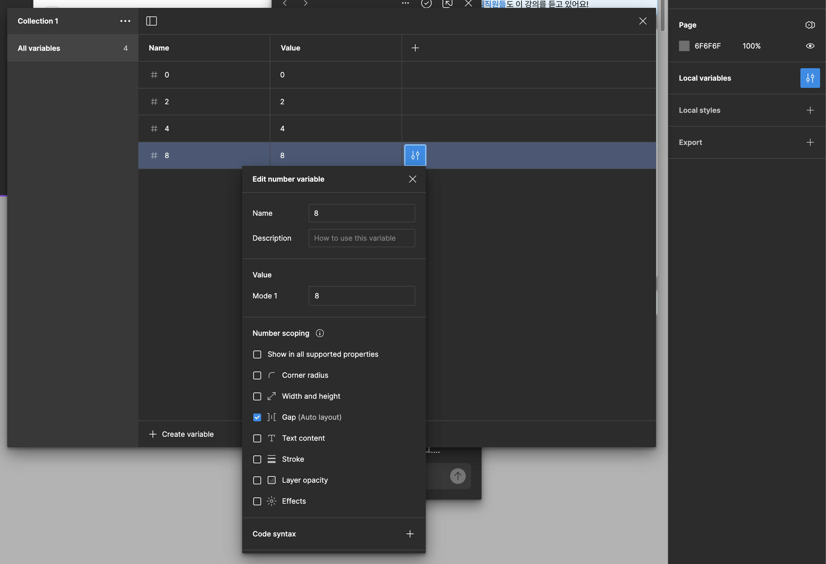Open Number scoping info icon
The height and width of the screenshot is (564, 826).
pos(320,333)
